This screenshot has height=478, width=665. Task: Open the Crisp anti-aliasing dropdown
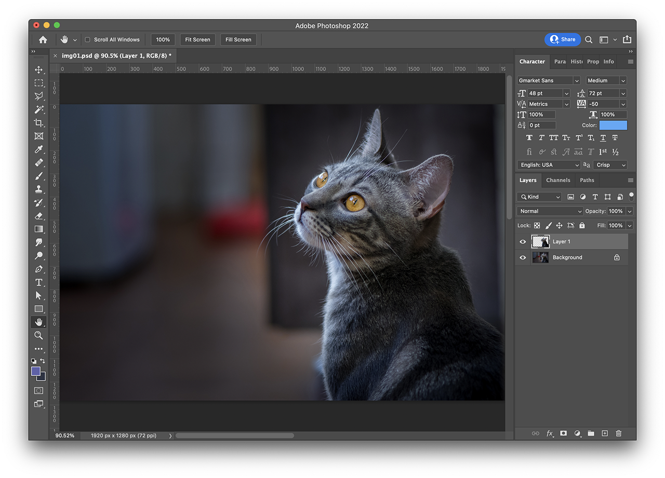(610, 165)
